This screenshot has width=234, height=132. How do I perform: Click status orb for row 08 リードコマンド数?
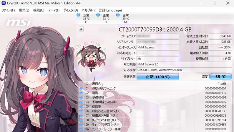(x=81, y=120)
